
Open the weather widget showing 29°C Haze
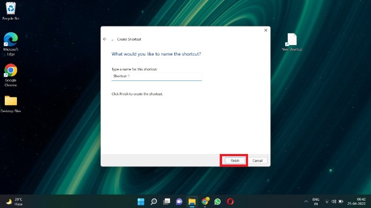click(14, 202)
